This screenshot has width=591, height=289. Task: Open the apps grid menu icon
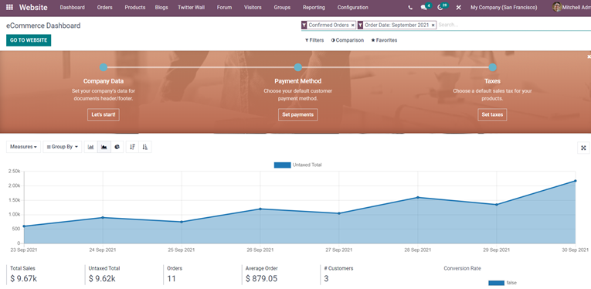pyautogui.click(x=10, y=7)
